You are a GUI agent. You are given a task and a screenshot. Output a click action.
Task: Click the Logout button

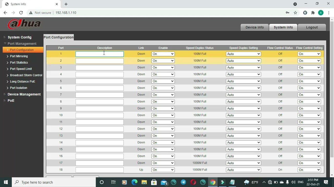(x=312, y=27)
